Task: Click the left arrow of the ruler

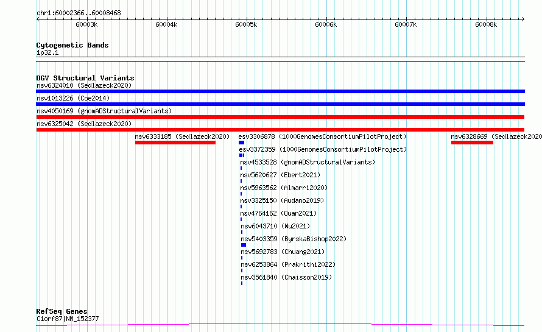Action: tap(38, 19)
